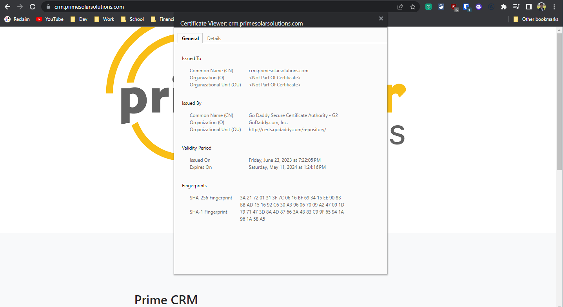Open the YouTube bookmark

click(50, 19)
